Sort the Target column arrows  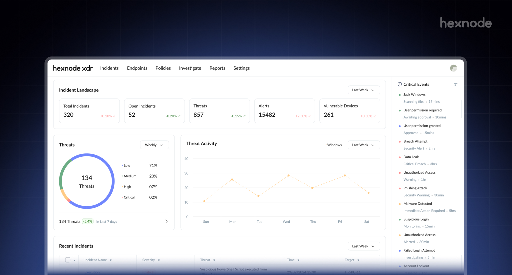358,260
